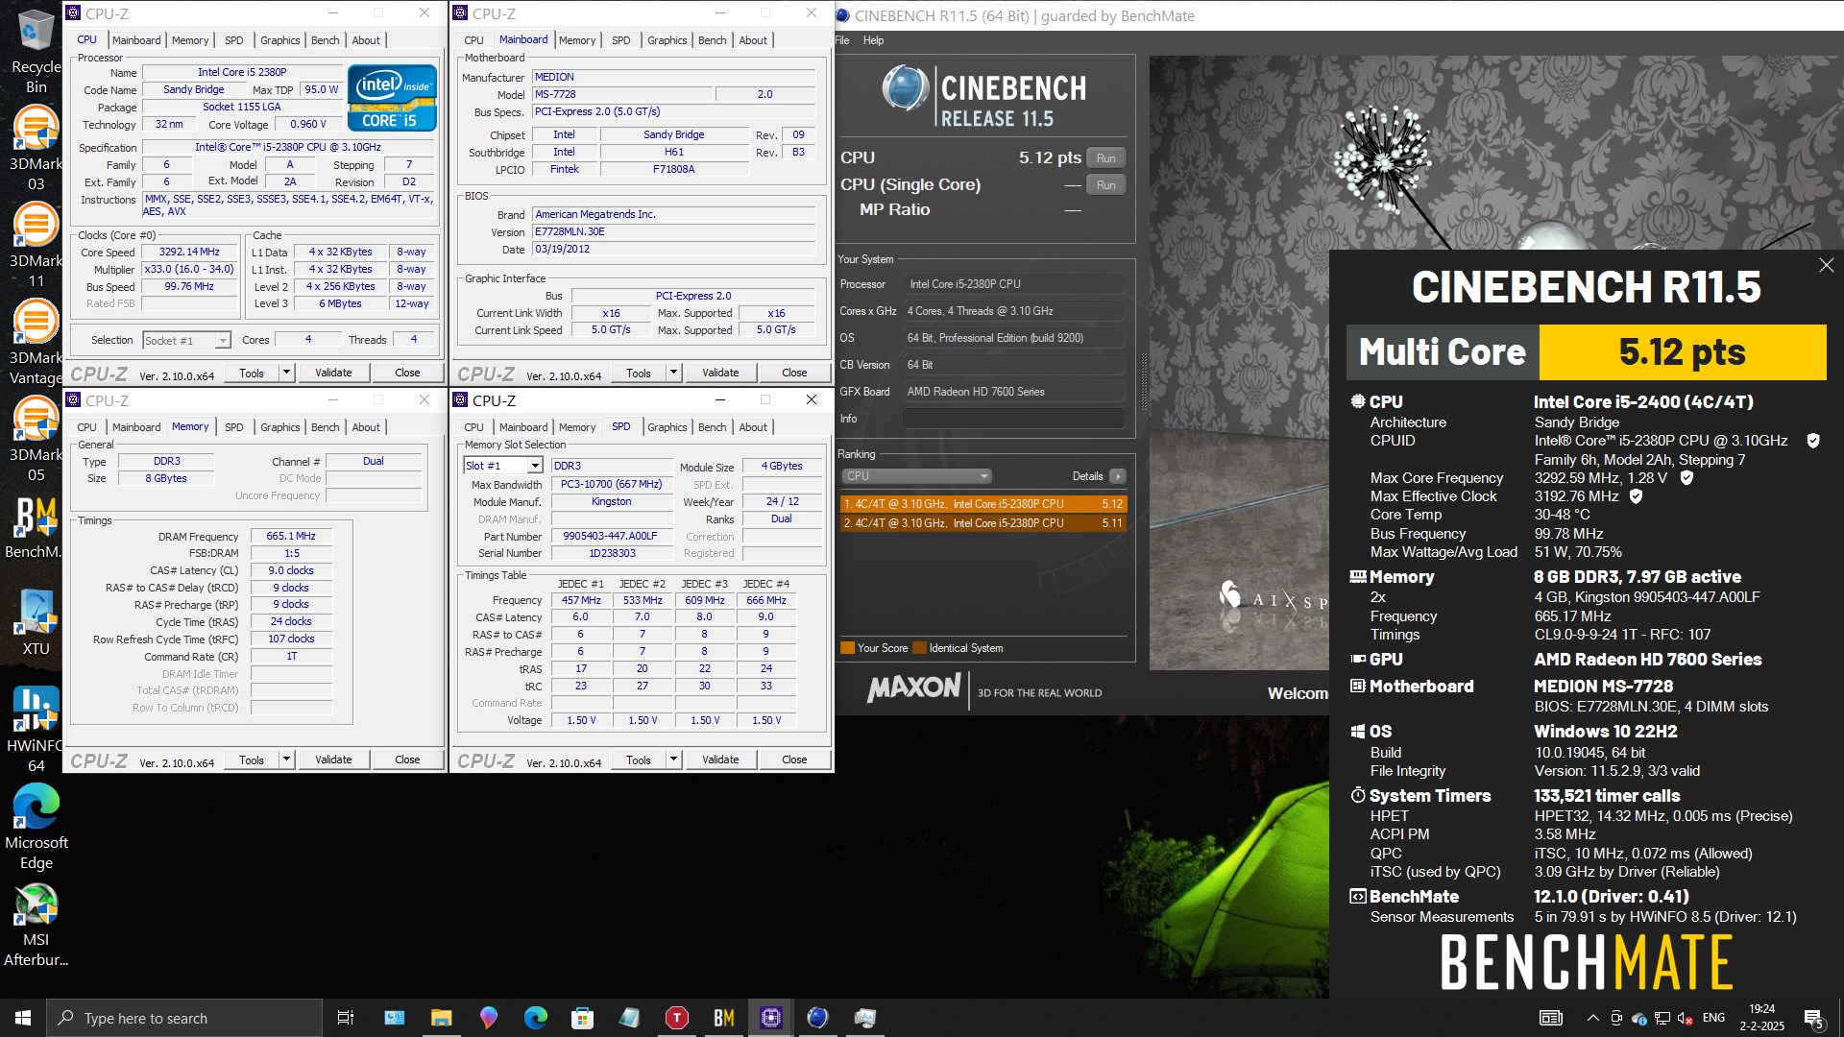
Task: Click the DRAM Frequency 665.1 MHz value
Action: click(291, 536)
